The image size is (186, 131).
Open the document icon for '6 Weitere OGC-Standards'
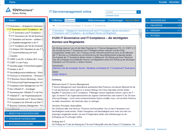(x=10, y=49)
